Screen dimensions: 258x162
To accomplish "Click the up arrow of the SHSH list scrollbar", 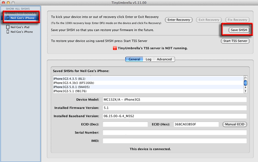I will [x=245, y=87].
